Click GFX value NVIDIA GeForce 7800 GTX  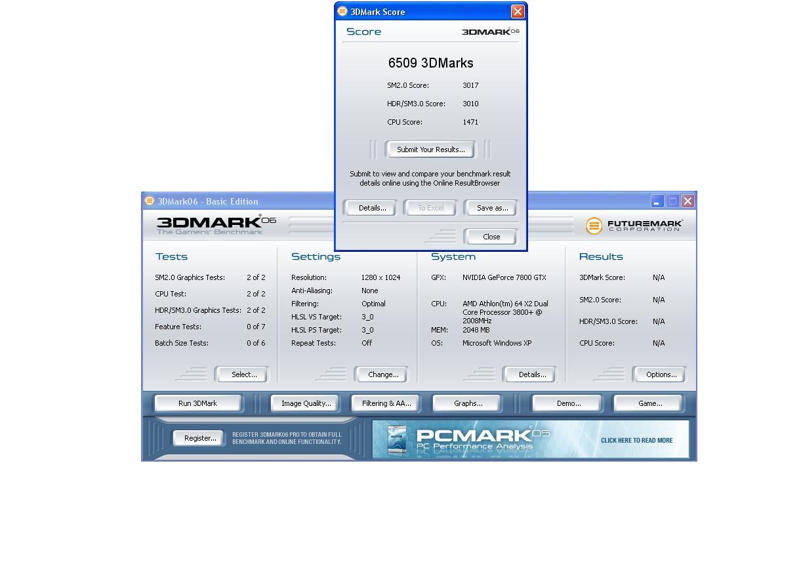[x=504, y=277]
